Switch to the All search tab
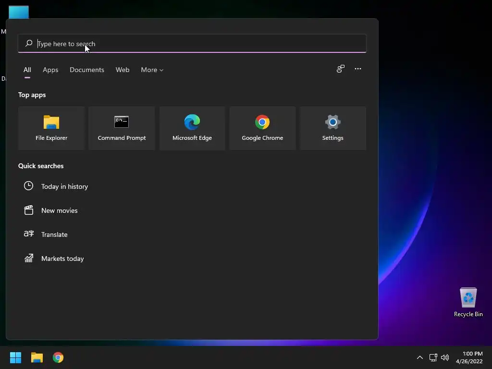 (x=27, y=70)
